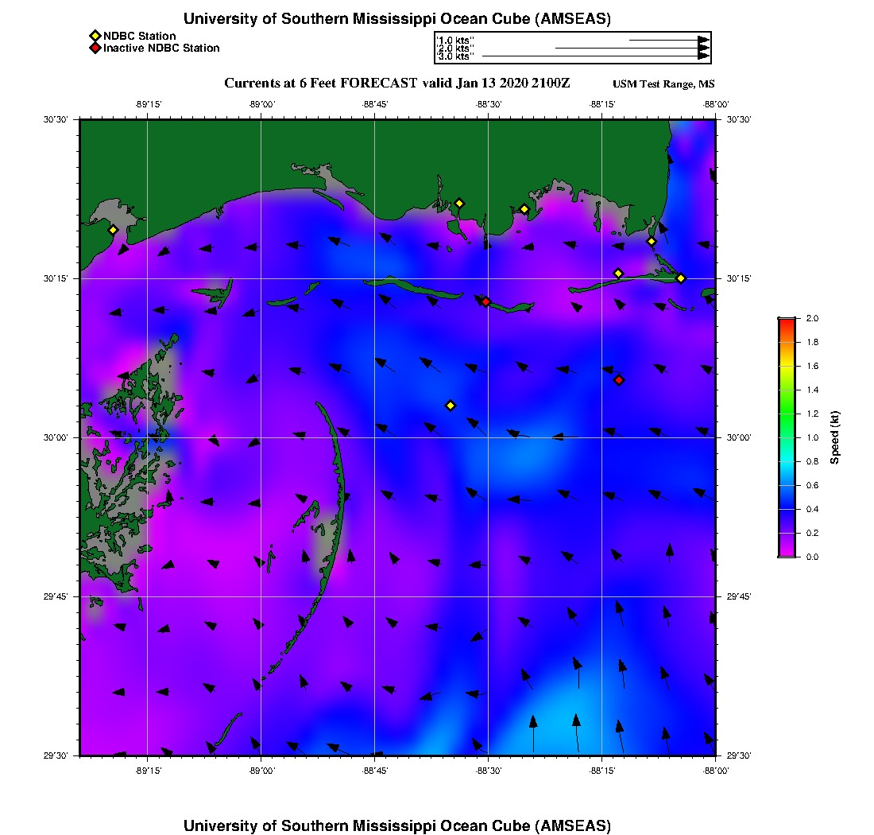
Task: Click the '3.0 kts' scale label
Action: [x=454, y=56]
